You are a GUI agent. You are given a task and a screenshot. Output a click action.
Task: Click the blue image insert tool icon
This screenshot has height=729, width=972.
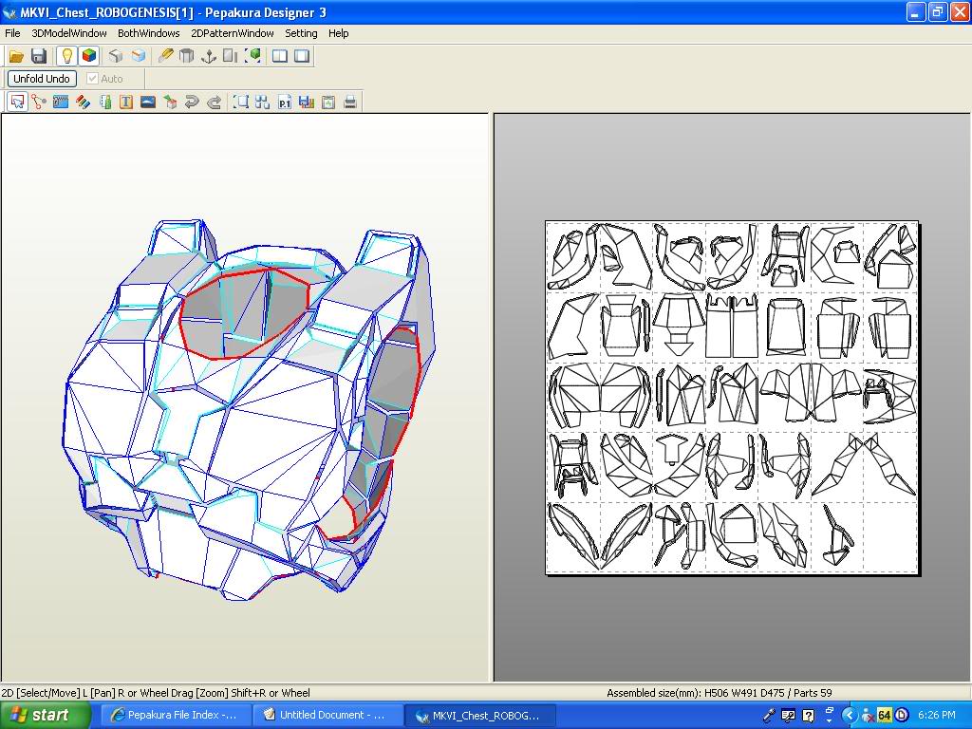(x=147, y=102)
